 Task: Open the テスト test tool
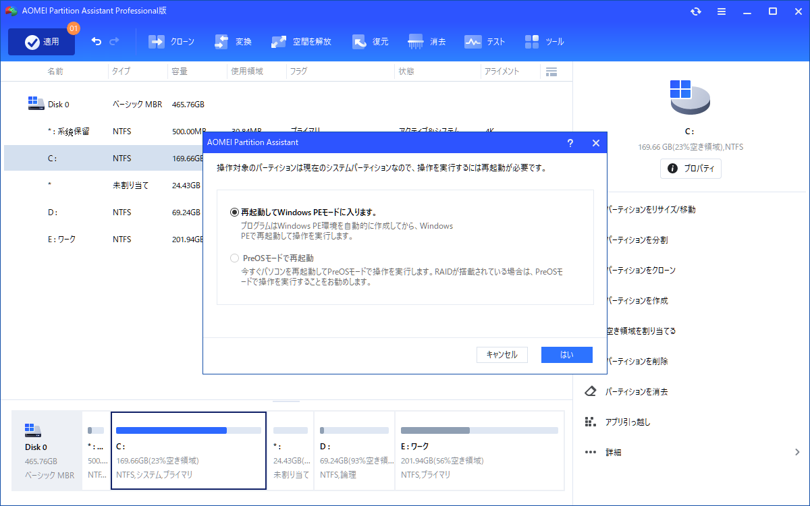tap(485, 42)
